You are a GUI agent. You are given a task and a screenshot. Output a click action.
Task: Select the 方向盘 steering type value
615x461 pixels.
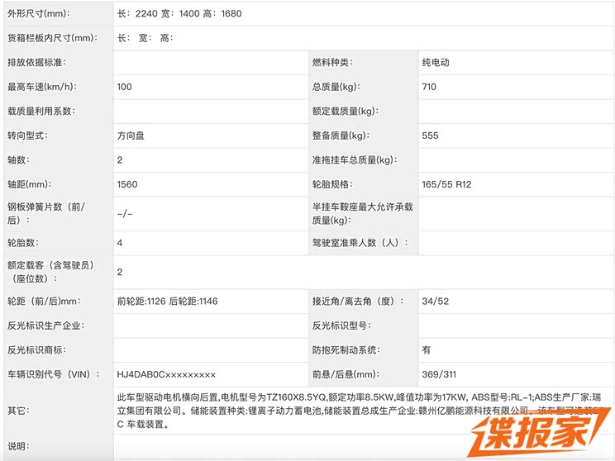[131, 135]
